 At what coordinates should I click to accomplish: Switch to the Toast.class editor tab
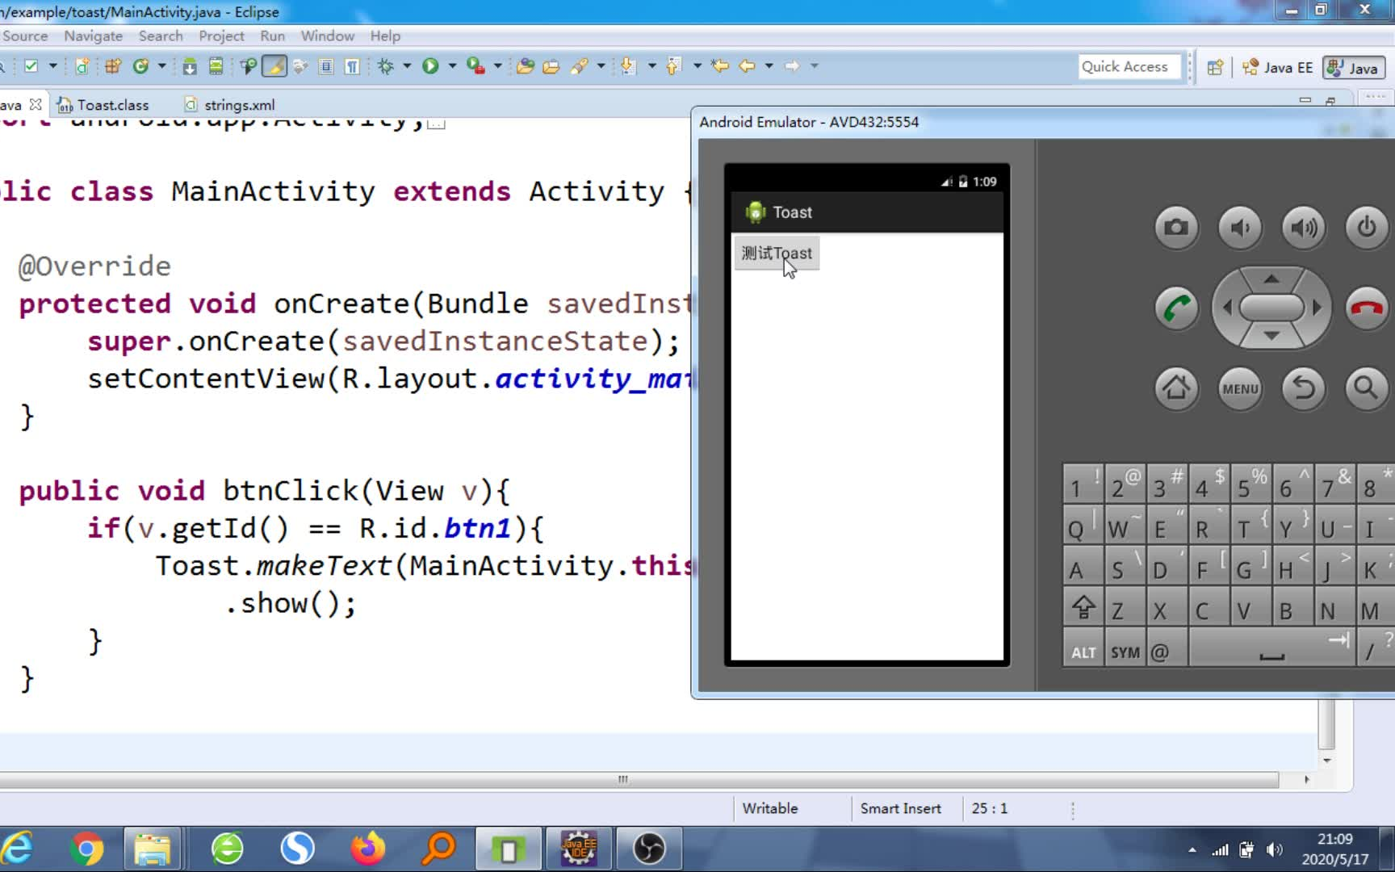[103, 105]
